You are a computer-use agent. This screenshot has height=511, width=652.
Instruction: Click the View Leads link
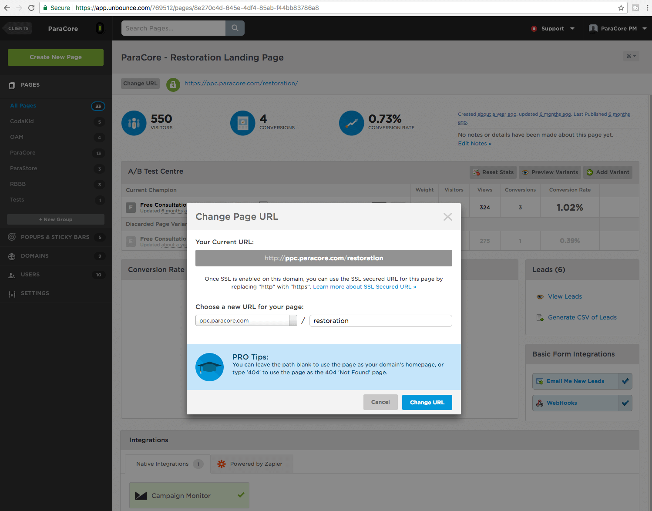coord(565,297)
